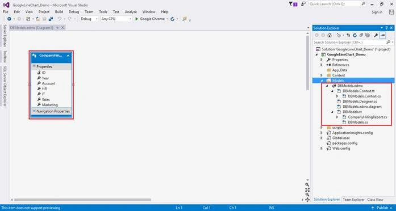The width and height of the screenshot is (396, 211).
Task: Toggle the Navigation Properties section
Action: pos(34,111)
